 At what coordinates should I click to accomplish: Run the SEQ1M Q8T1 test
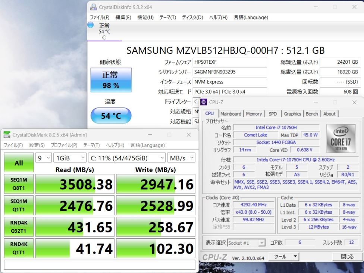19,184
